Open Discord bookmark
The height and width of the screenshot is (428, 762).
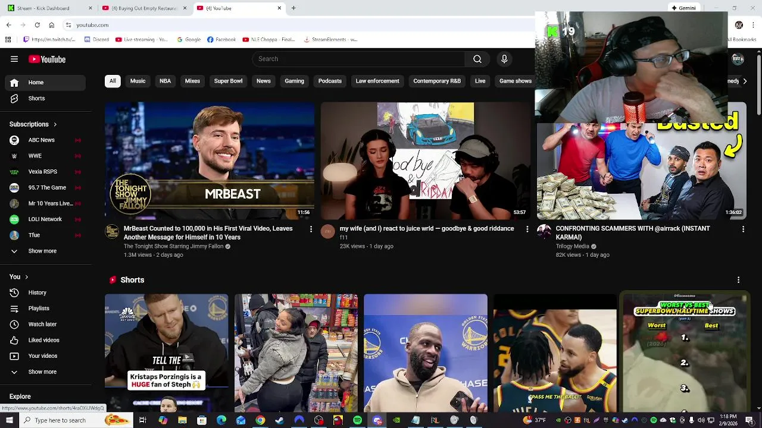coord(96,39)
